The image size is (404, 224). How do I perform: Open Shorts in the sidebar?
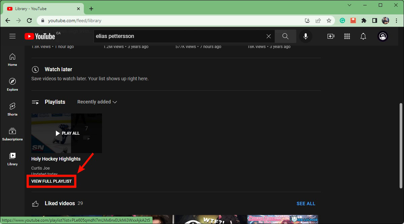pyautogui.click(x=12, y=109)
